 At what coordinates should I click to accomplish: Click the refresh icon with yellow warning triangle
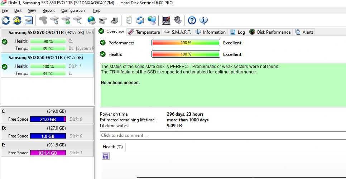17,20
